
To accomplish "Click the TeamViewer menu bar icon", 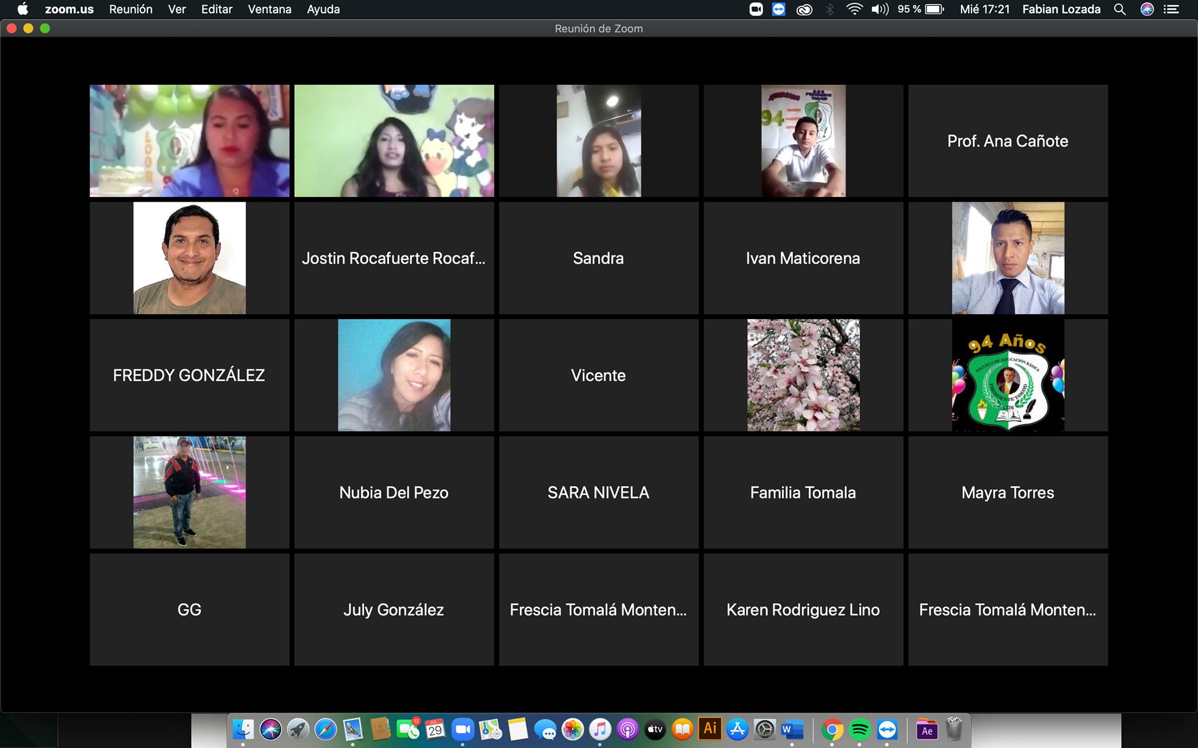I will click(779, 9).
